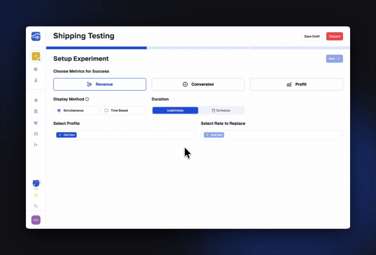
Task: Open the MA user avatar menu
Action: tap(36, 220)
